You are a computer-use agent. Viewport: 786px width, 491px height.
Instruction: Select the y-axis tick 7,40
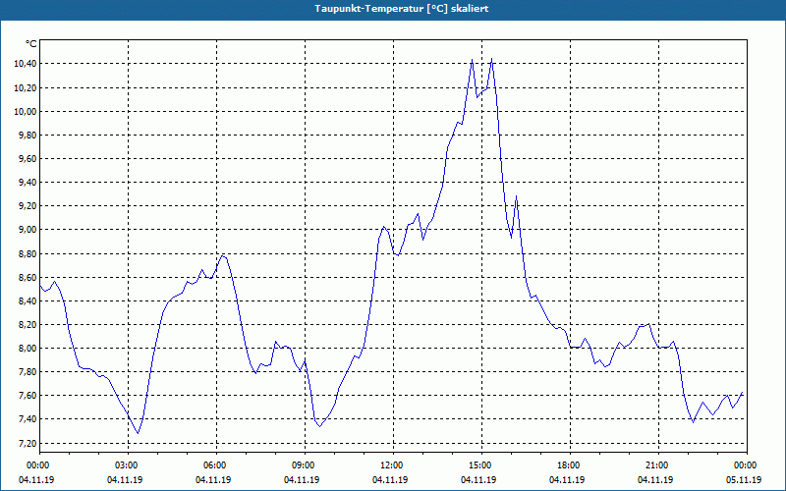[x=28, y=419]
